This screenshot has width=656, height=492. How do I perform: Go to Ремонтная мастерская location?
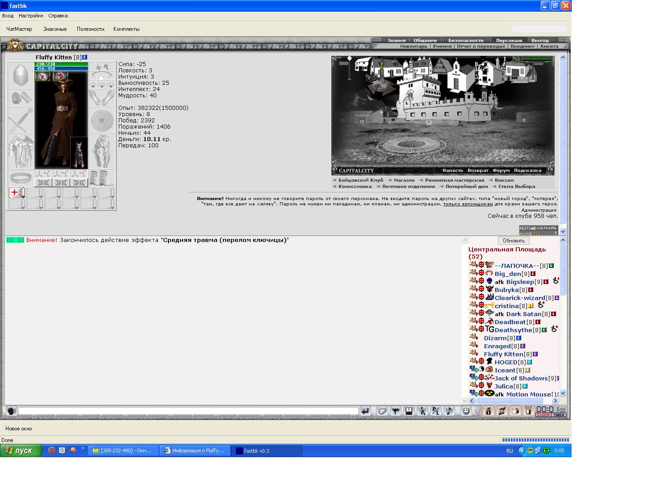(455, 180)
